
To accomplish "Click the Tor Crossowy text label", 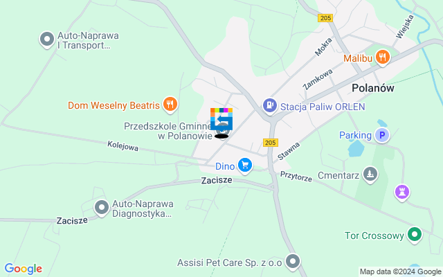I will coord(374,235).
